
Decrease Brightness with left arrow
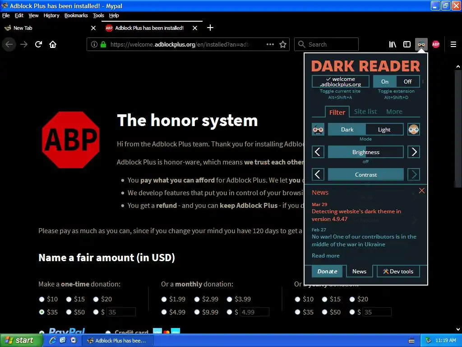[x=318, y=152]
